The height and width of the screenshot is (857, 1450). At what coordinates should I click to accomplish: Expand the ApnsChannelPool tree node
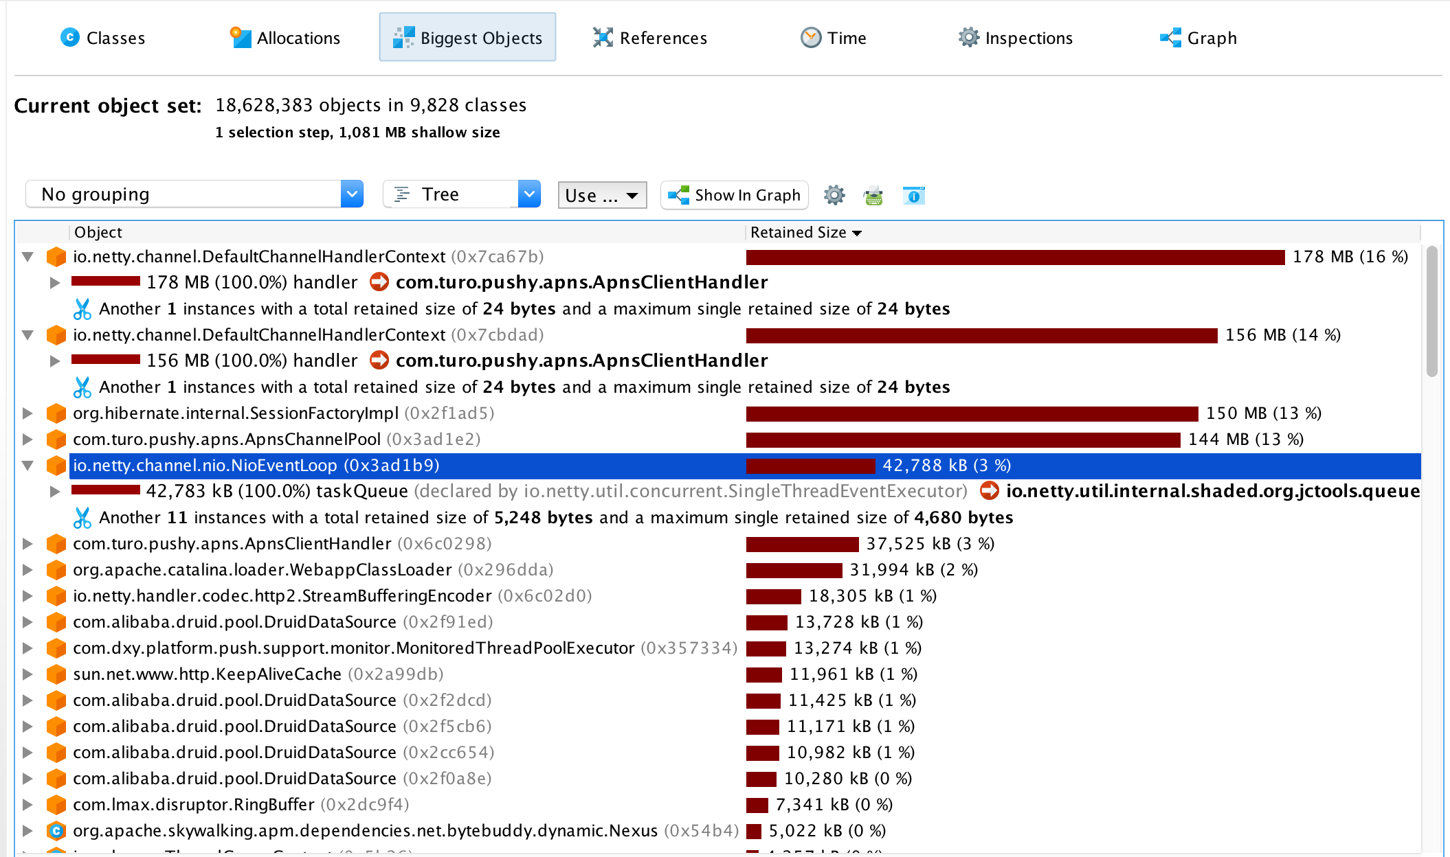[27, 439]
